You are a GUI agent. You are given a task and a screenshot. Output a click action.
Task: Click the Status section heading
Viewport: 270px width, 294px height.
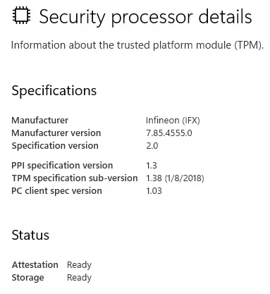30,235
